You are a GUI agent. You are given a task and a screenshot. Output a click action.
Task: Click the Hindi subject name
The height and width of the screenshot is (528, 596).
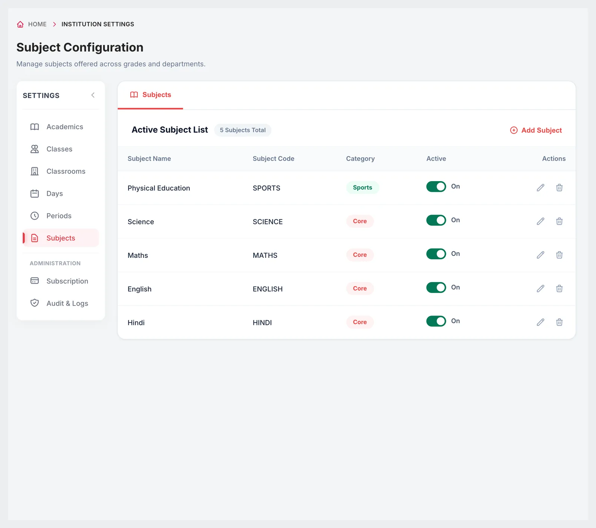tap(136, 323)
